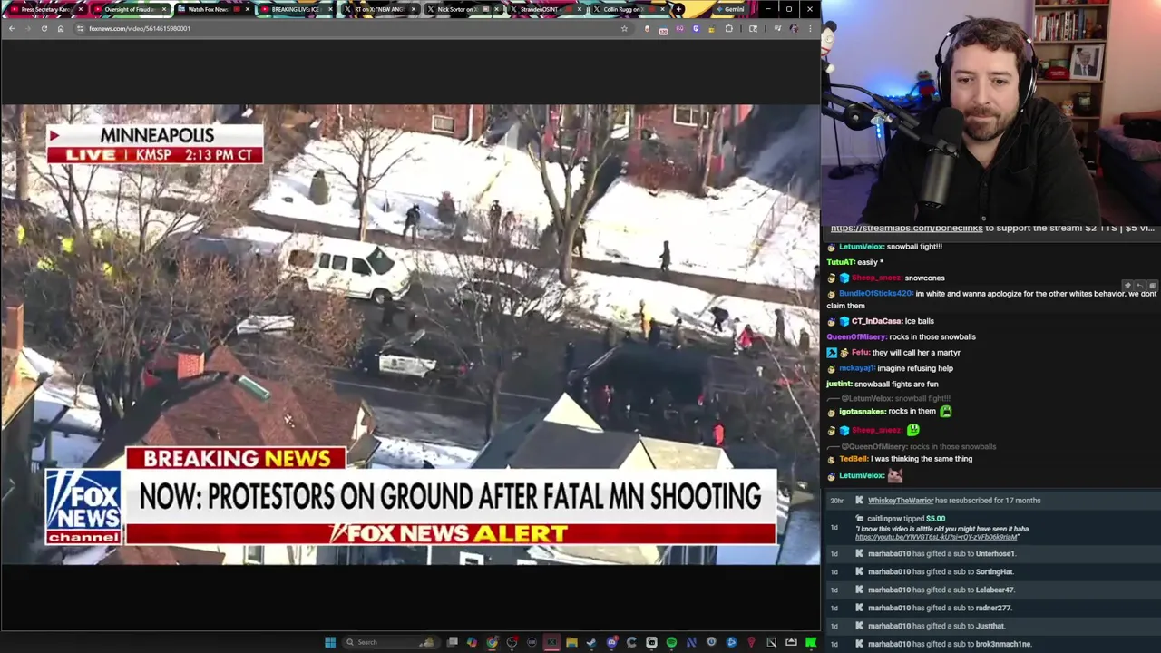The width and height of the screenshot is (1161, 653).
Task: Click username BundleOfSticks420 in chat
Action: [876, 294]
